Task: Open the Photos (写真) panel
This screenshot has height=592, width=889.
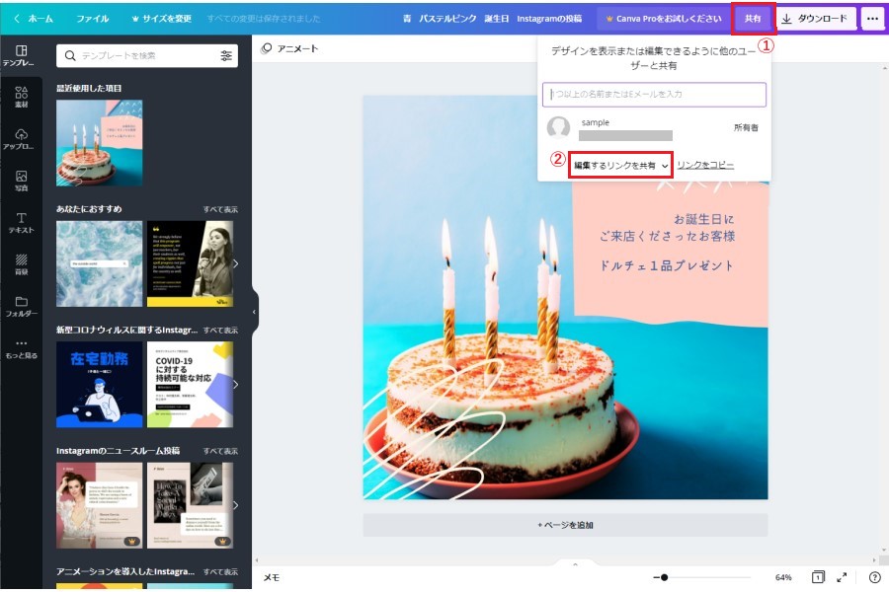Action: 21,181
